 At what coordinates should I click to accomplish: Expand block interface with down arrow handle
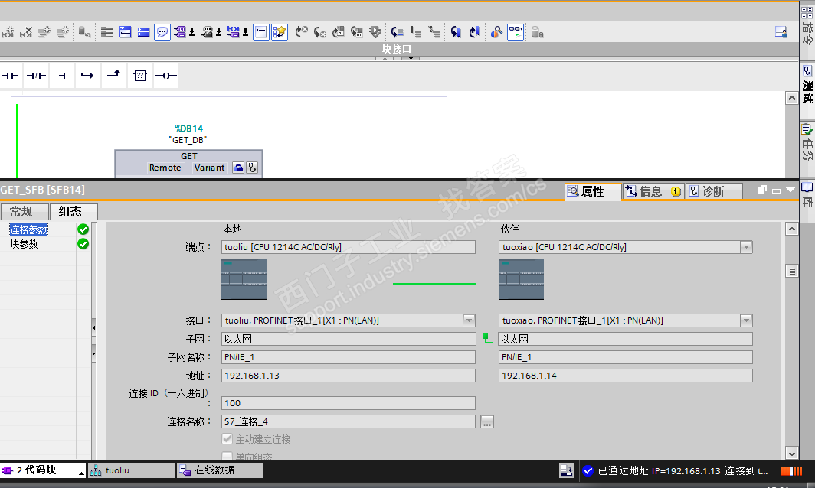(x=411, y=58)
